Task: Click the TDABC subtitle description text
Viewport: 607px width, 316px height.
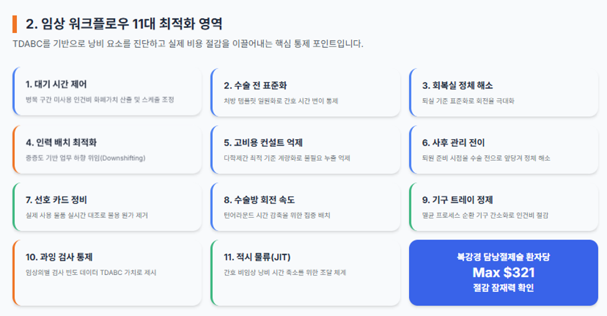Action: click(188, 44)
